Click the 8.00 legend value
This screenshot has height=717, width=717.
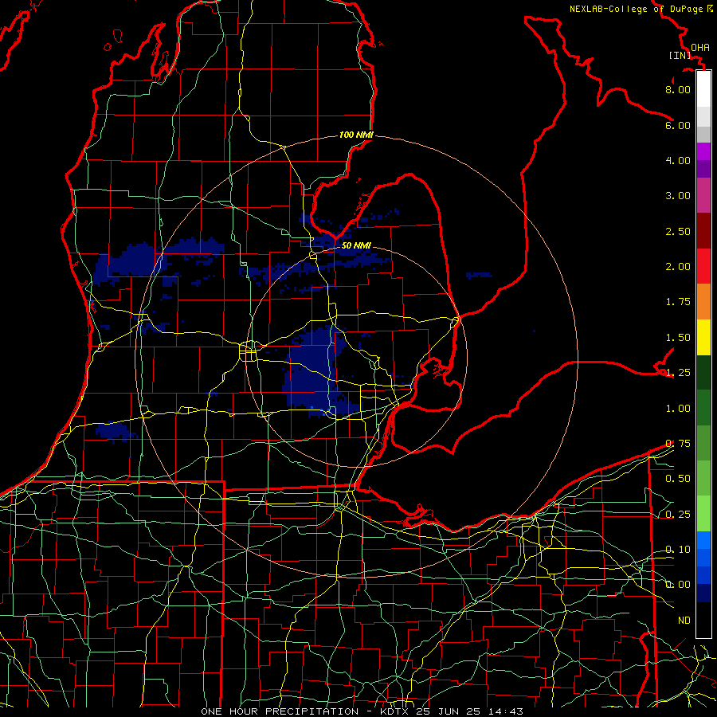(x=678, y=89)
